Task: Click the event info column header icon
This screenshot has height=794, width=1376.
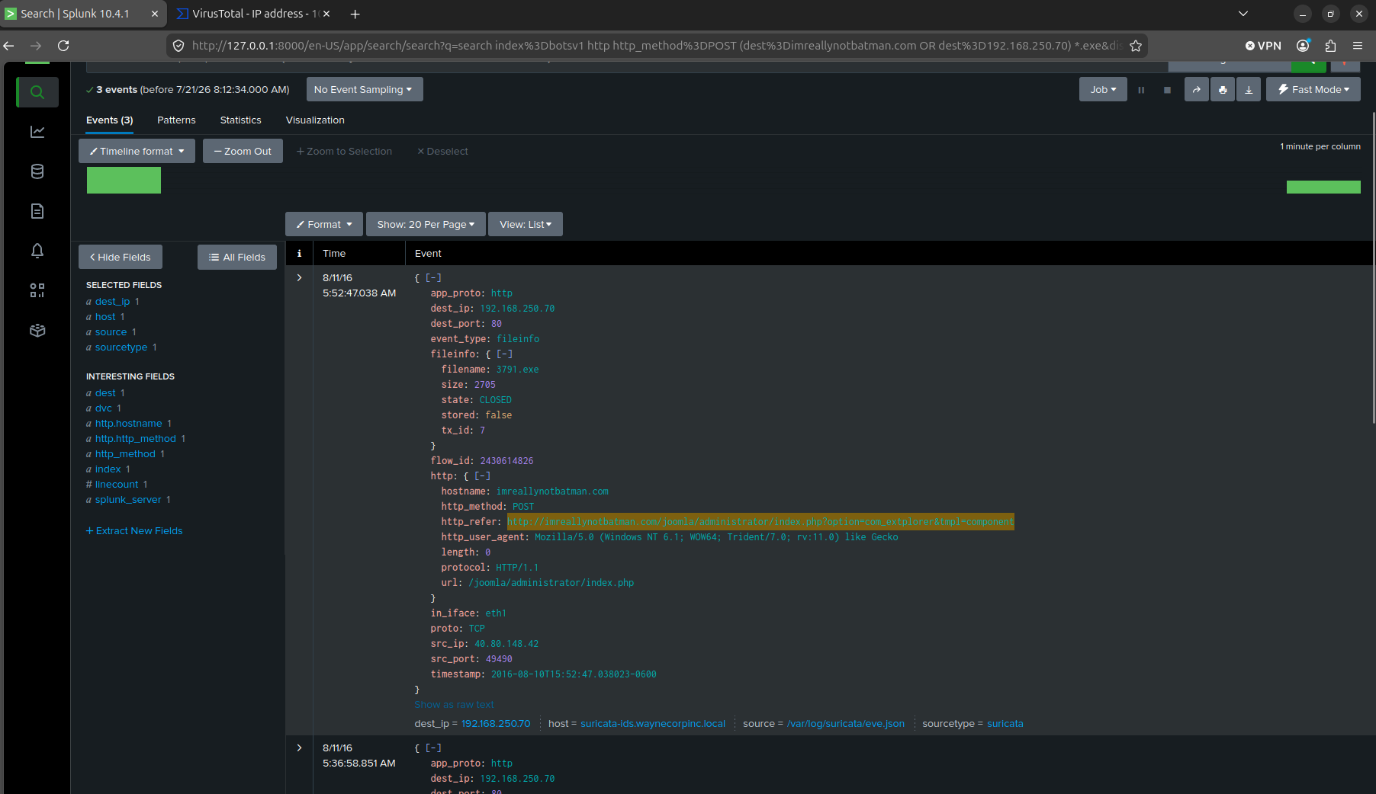Action: [x=299, y=254]
